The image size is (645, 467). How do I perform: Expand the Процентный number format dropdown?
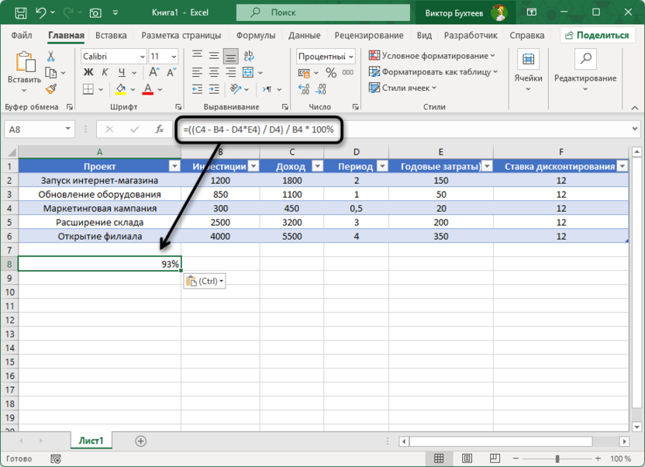pos(350,57)
